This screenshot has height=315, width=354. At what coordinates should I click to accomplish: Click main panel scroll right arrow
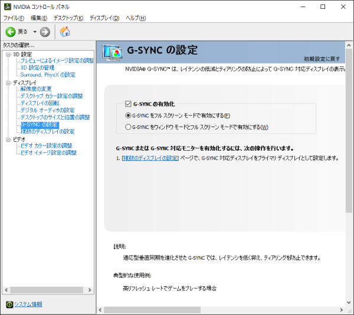342,310
